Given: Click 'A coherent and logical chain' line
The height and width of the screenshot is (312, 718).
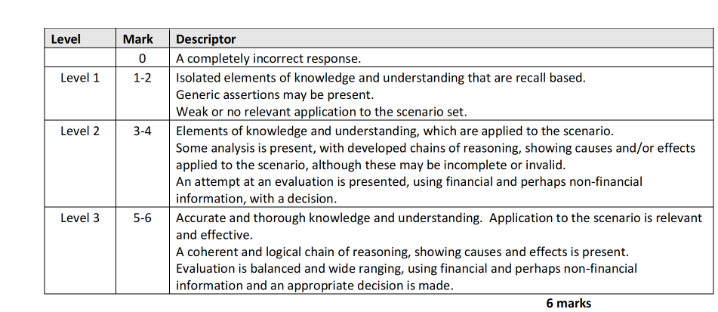Looking at the screenshot, I should [x=402, y=252].
